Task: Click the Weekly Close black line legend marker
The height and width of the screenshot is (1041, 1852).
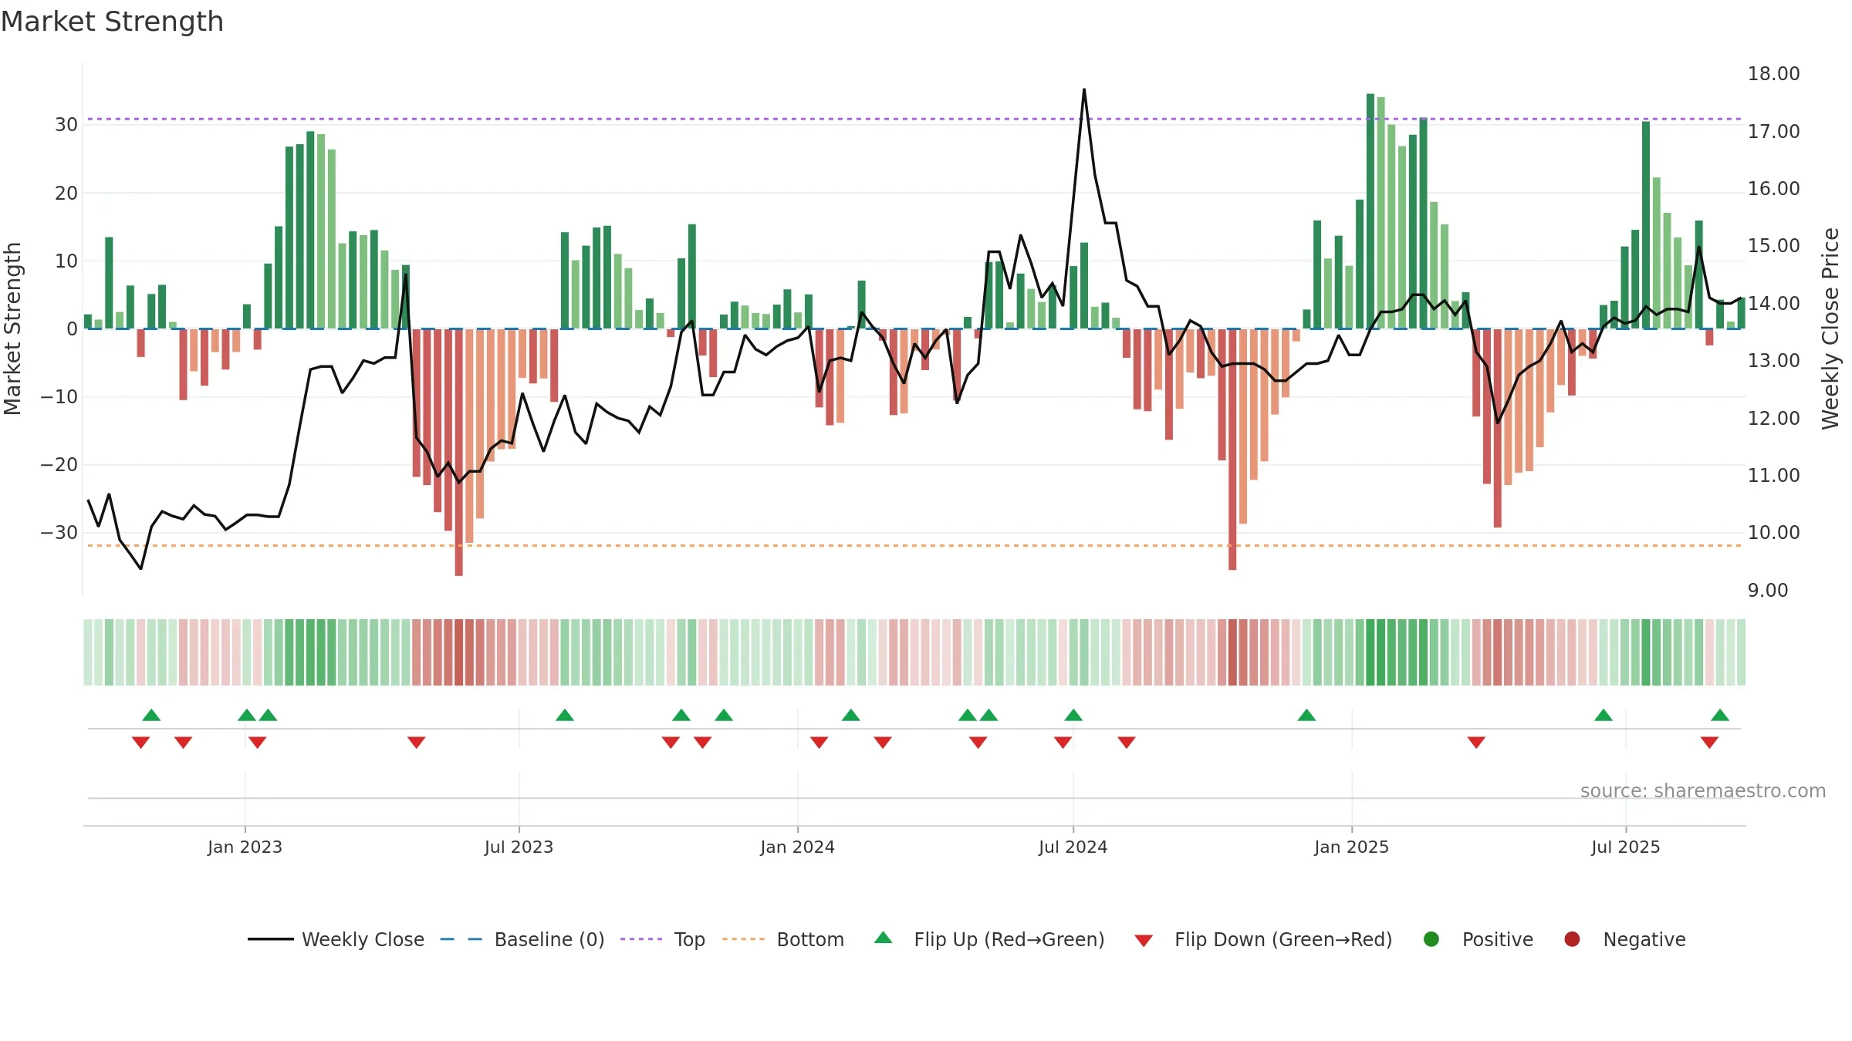Action: pos(270,939)
